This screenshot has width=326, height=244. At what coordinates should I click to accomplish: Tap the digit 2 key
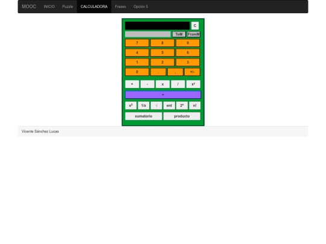pyautogui.click(x=162, y=62)
